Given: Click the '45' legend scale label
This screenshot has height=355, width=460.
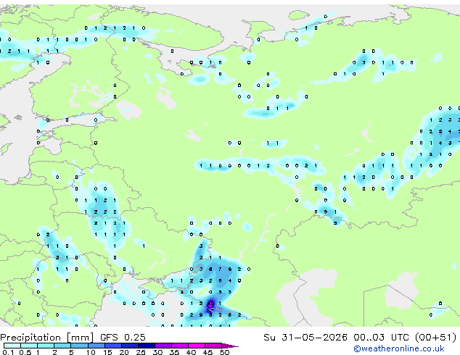Looking at the screenshot, I should point(208,352).
